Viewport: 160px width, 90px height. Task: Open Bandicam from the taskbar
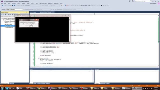pyautogui.click(x=84, y=88)
